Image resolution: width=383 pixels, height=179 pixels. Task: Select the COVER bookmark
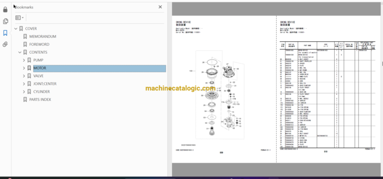tap(31, 29)
